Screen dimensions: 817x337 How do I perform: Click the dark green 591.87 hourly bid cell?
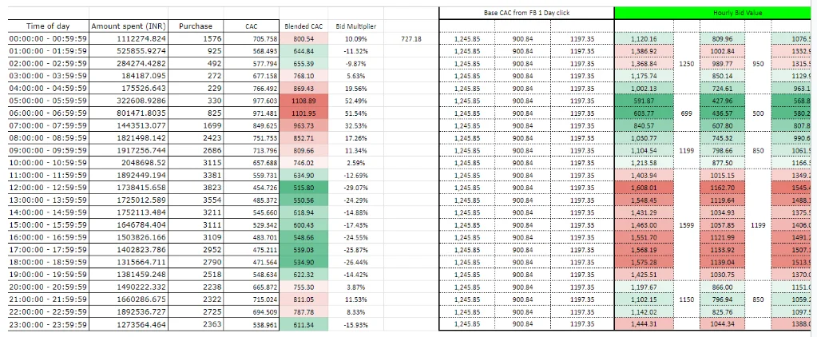[x=643, y=101]
